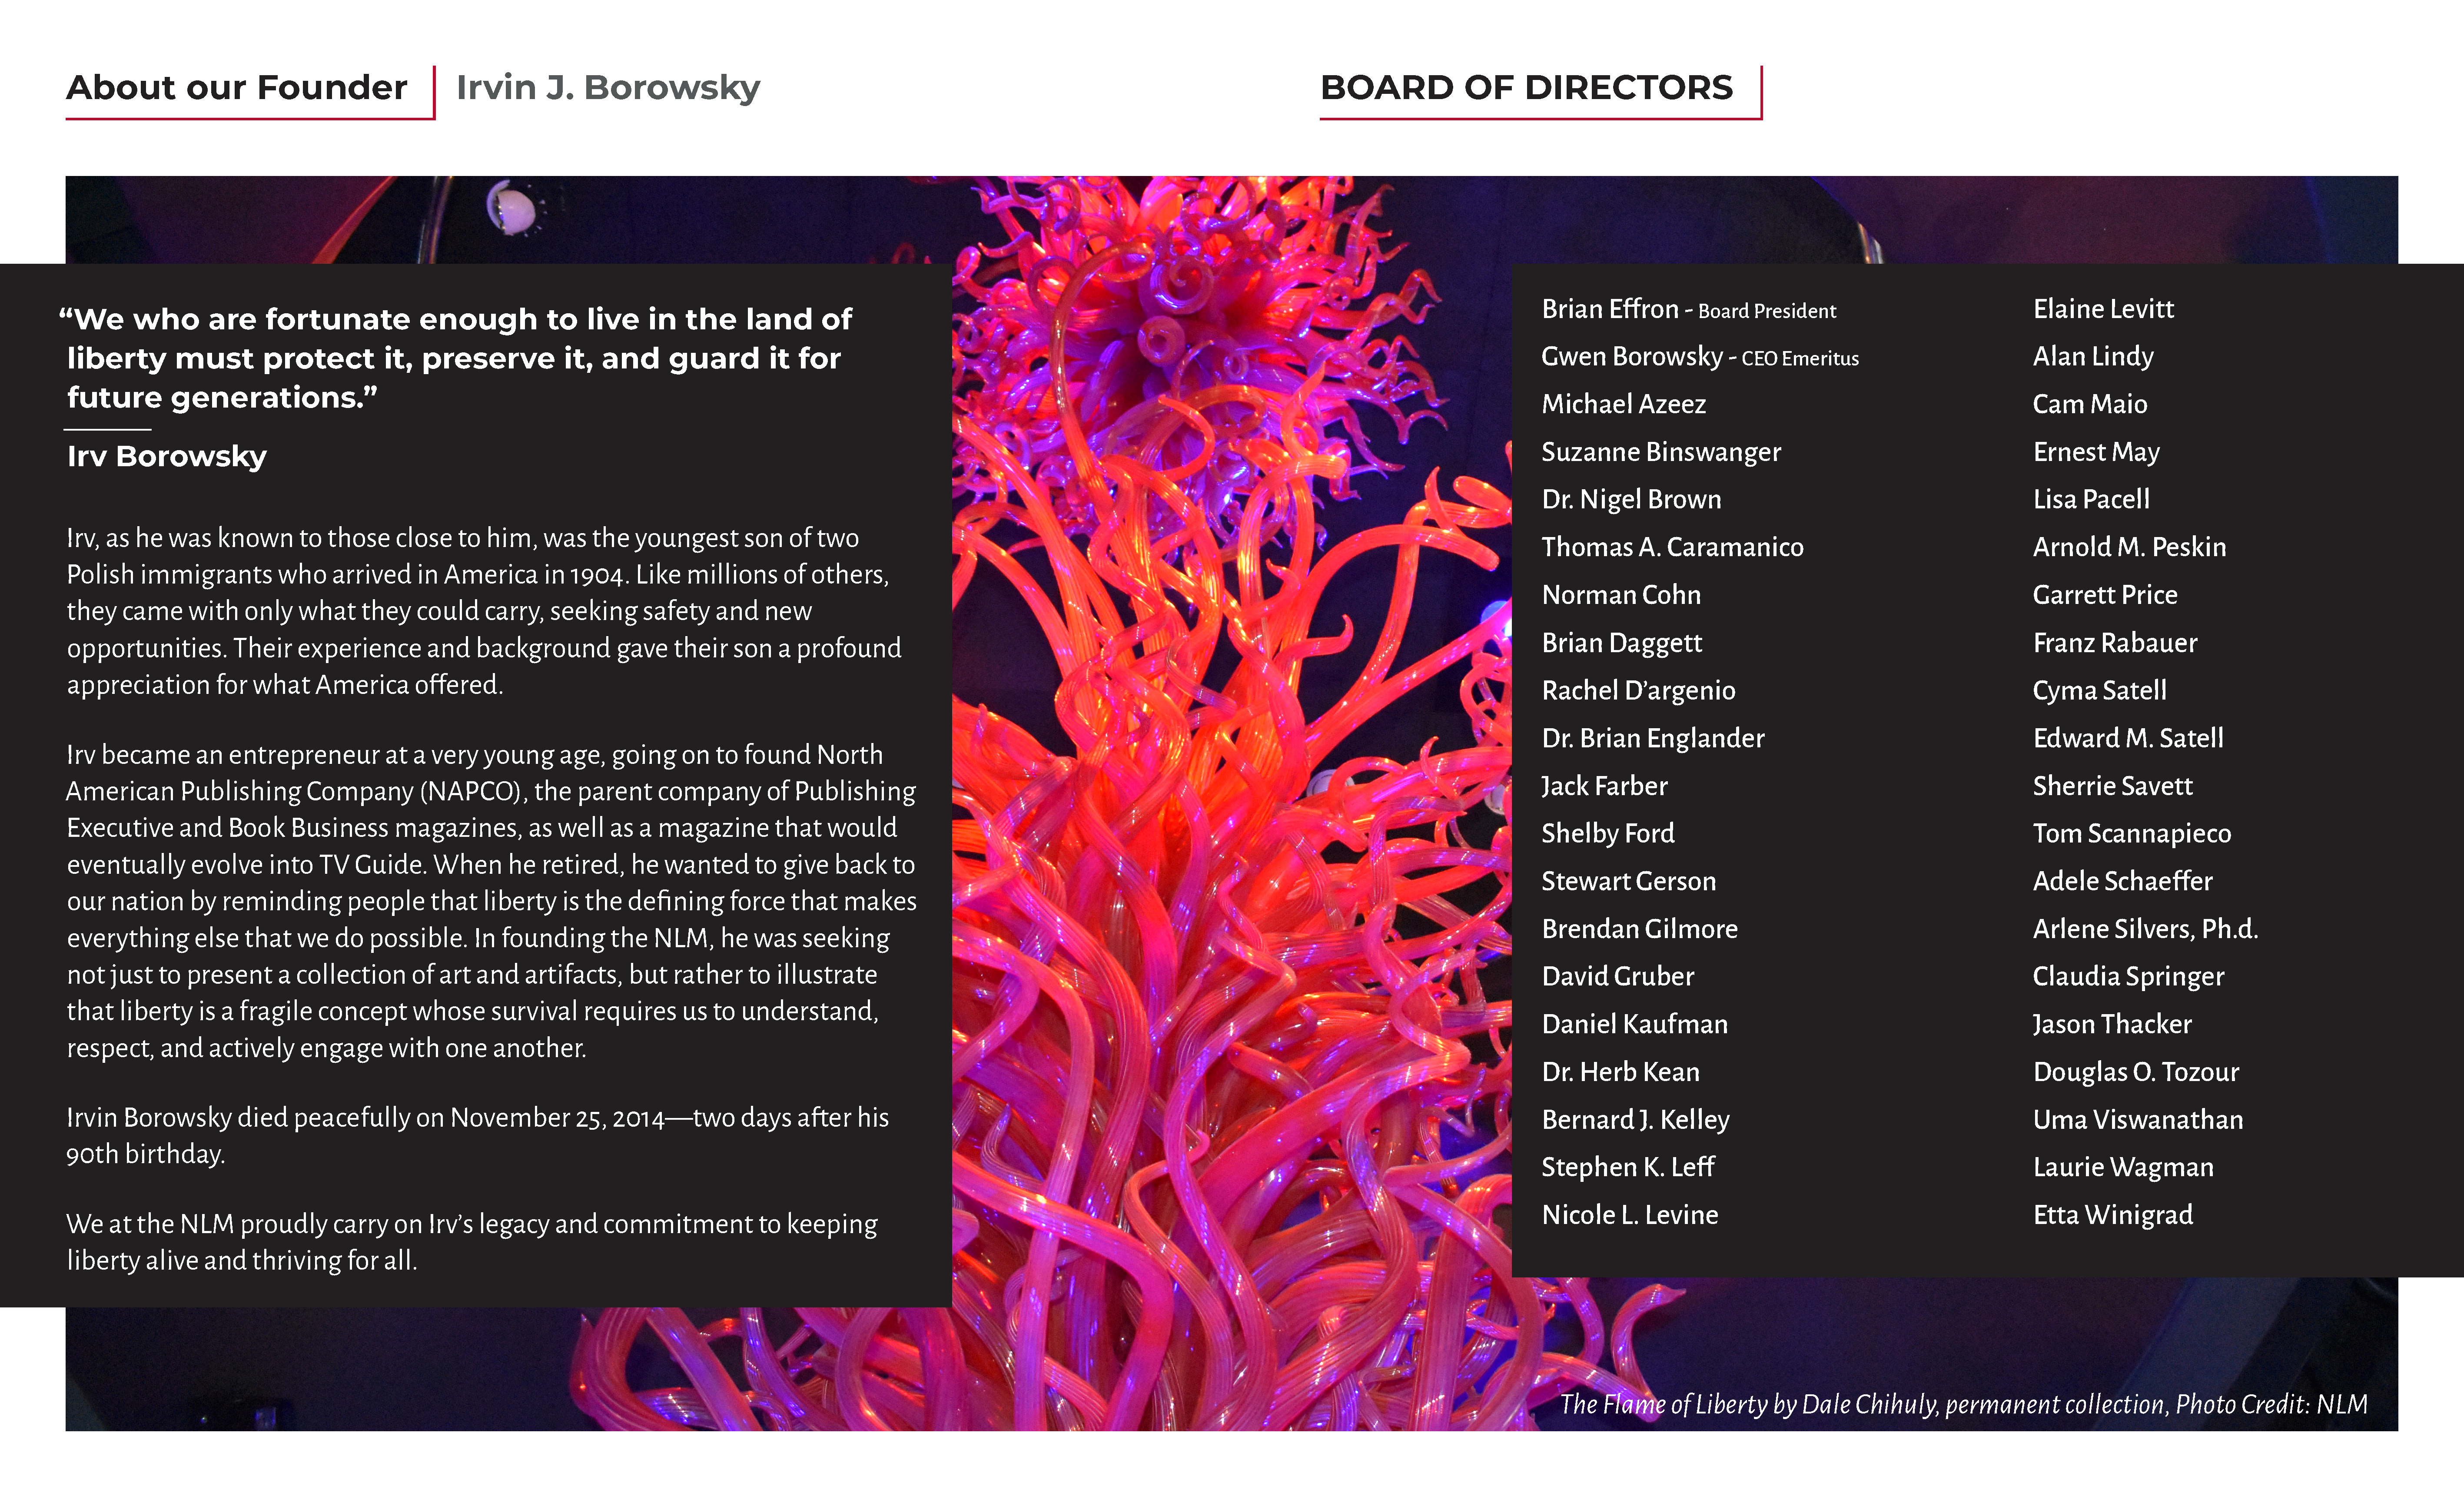Select Shelby Ford
Screen dimensions: 2464x1496
click(1607, 833)
